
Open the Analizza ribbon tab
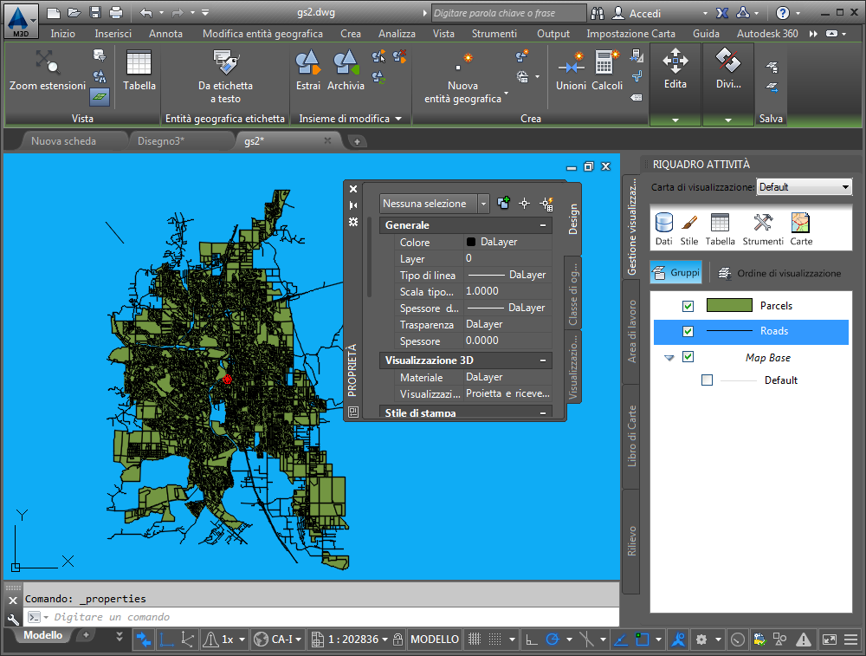click(396, 34)
